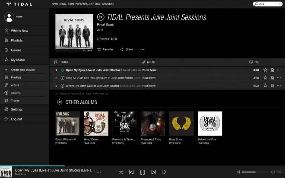Click the Other Albums disc icon
This screenshot has height=178, width=285.
pyautogui.click(x=60, y=102)
